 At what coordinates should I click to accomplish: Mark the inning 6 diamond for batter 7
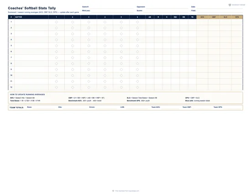[x=137, y=58]
